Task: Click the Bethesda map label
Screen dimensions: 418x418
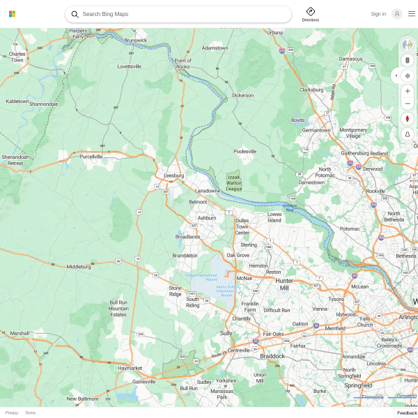Action: click(406, 256)
